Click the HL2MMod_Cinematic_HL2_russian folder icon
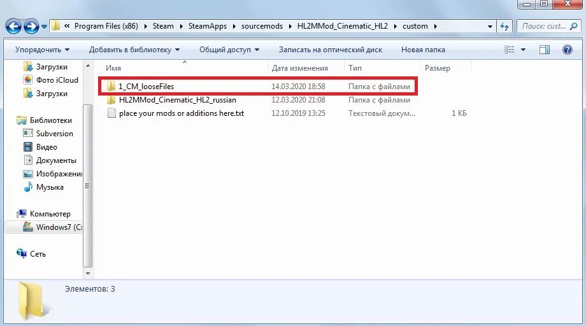Viewport: 586px width, 326px height. (111, 100)
